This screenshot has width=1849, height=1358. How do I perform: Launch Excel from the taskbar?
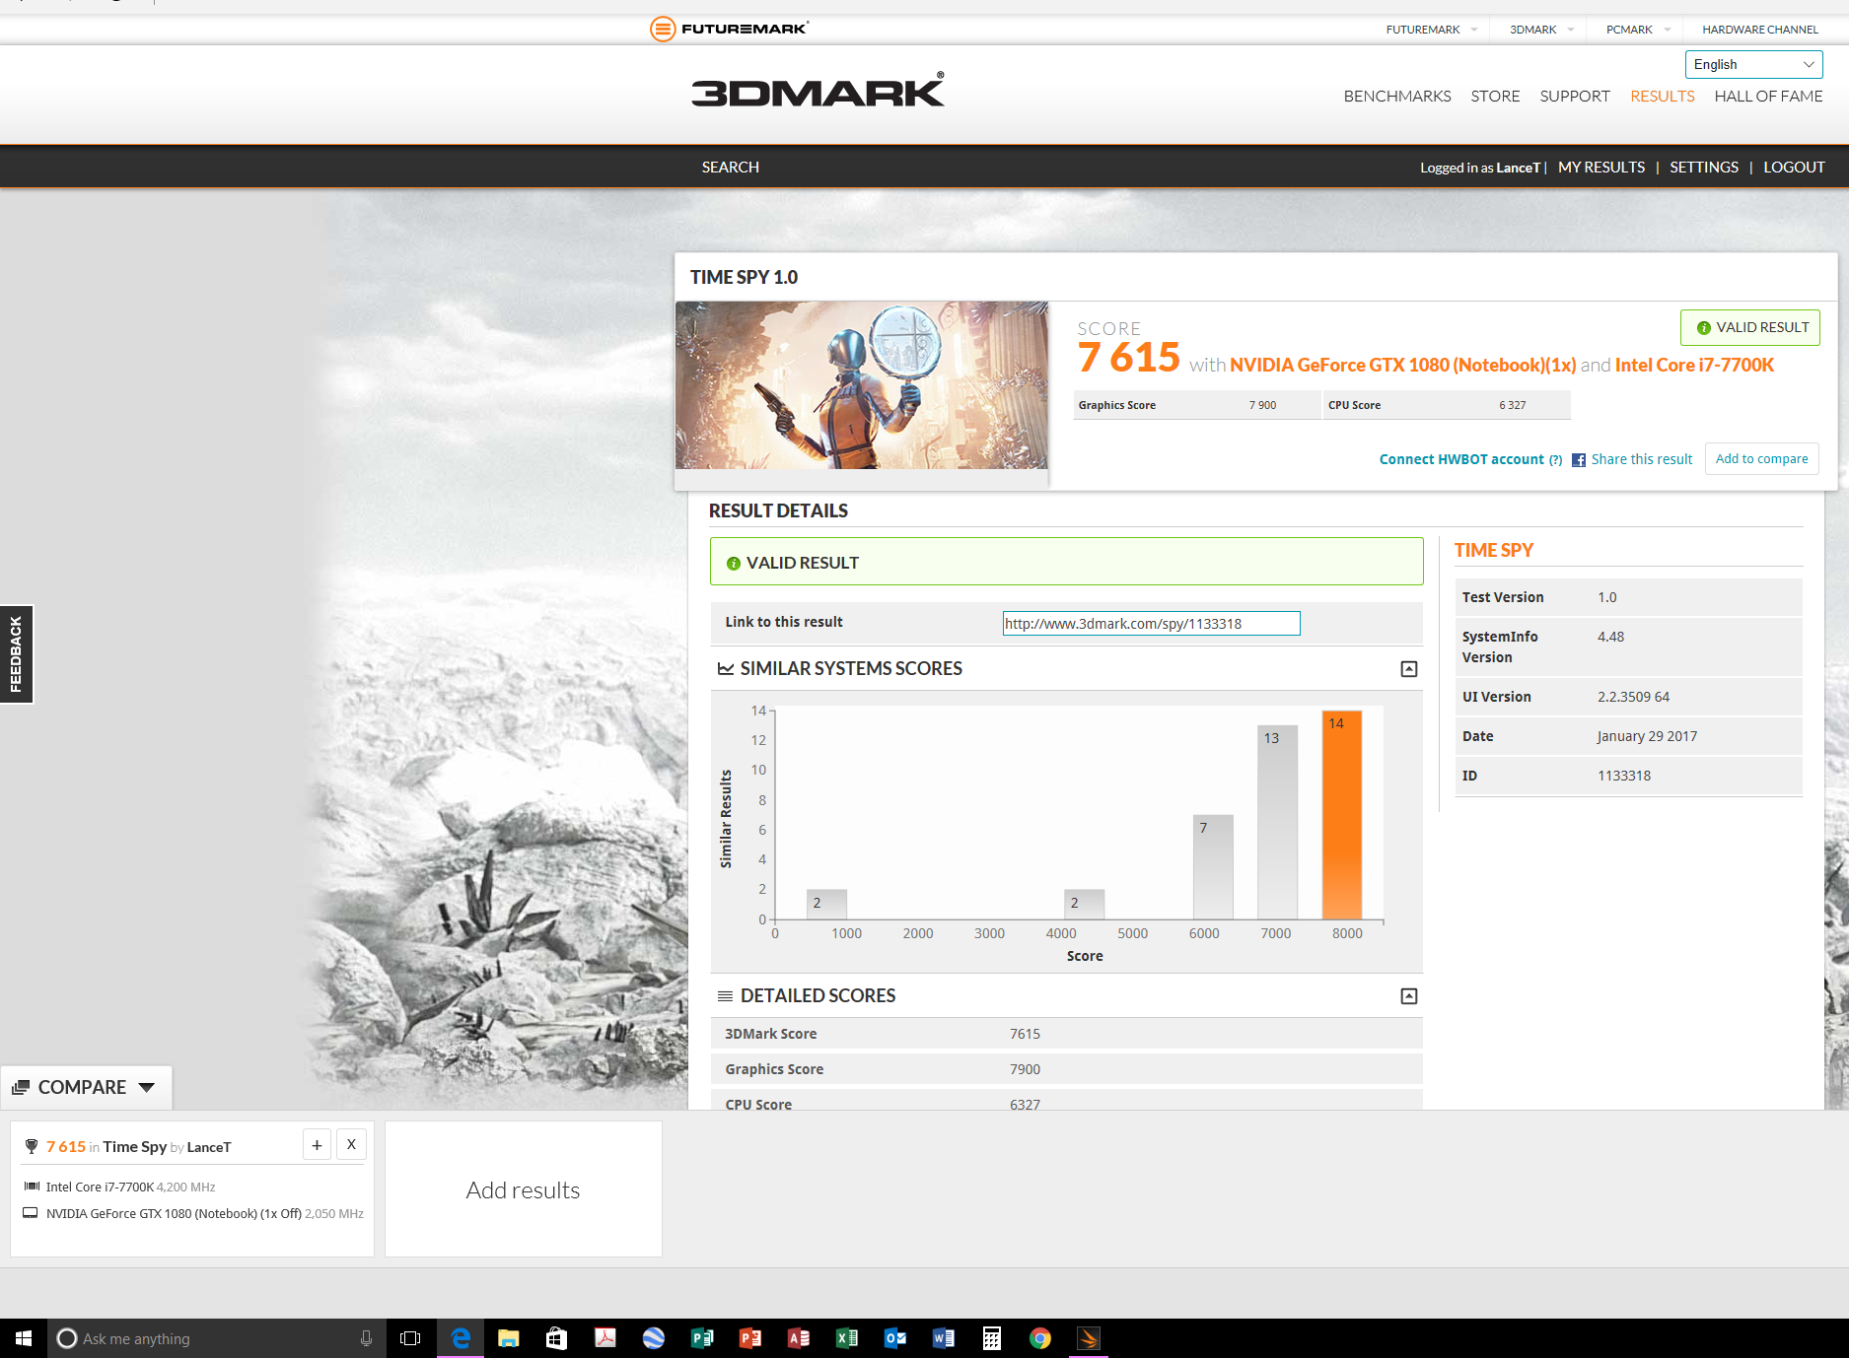pos(847,1338)
